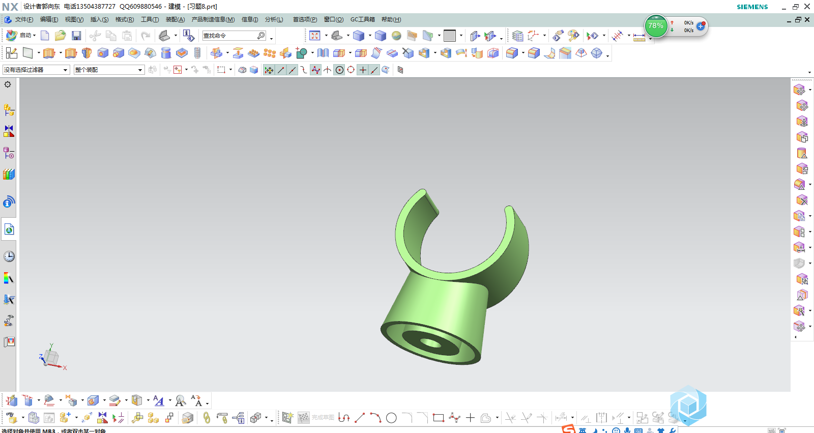Click the Unite boolean icon
Screen dimensions: 814x433
(301, 53)
